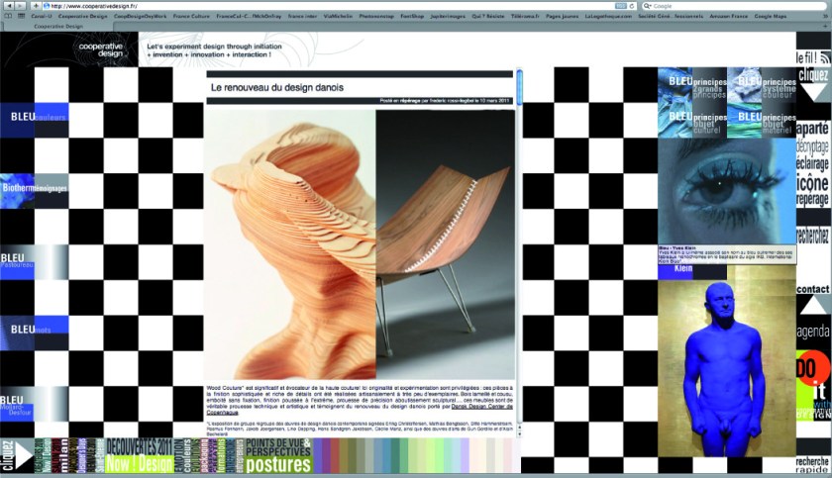Viewport: 832px width, 478px height.
Task: Open the contact link
Action: click(x=812, y=289)
